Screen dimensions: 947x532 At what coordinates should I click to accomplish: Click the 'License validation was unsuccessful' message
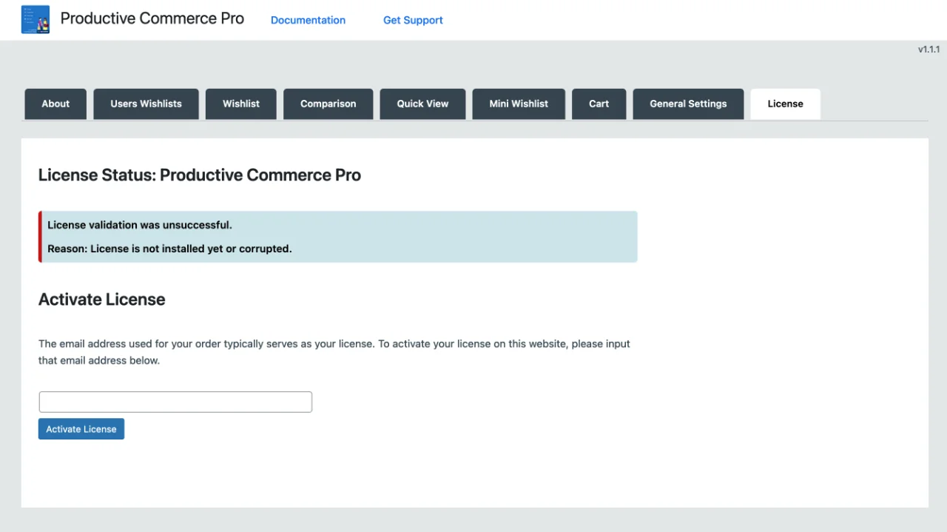tap(140, 225)
